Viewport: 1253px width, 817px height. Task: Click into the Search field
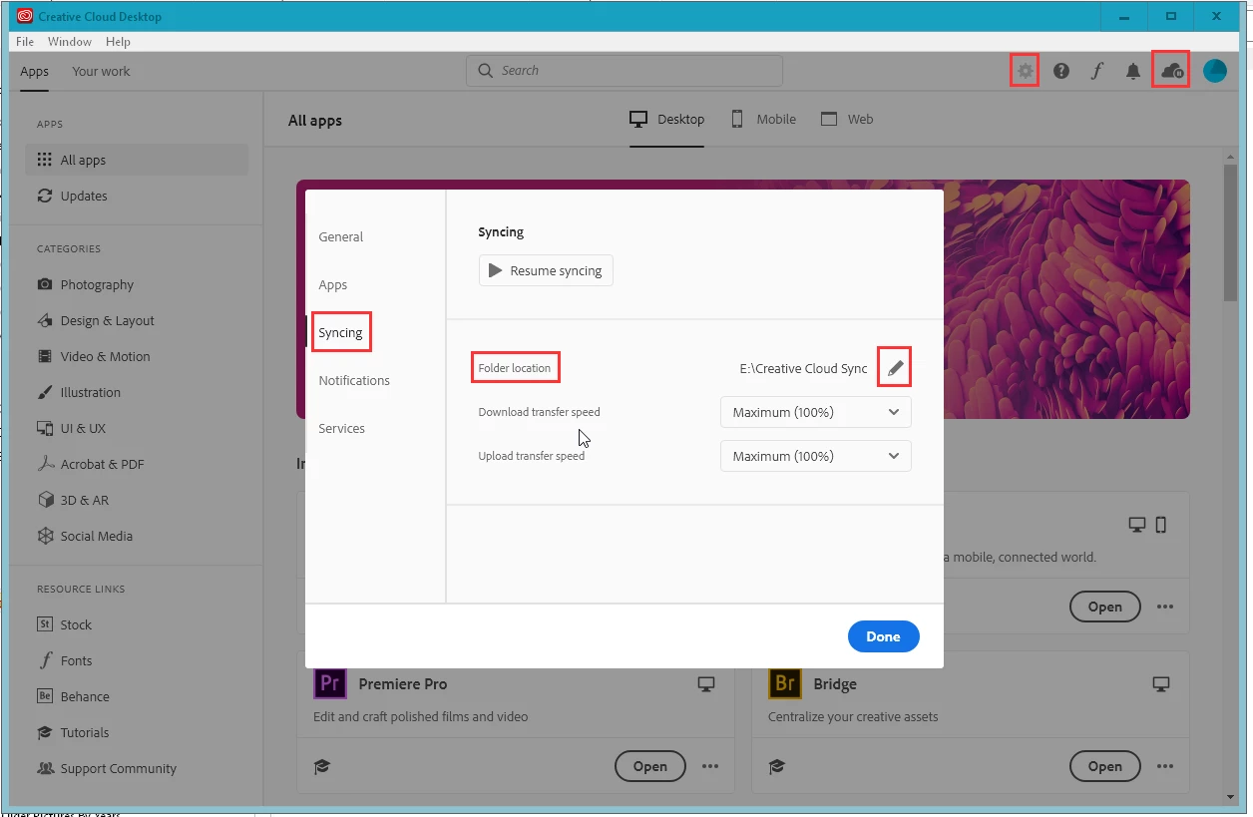pos(625,71)
